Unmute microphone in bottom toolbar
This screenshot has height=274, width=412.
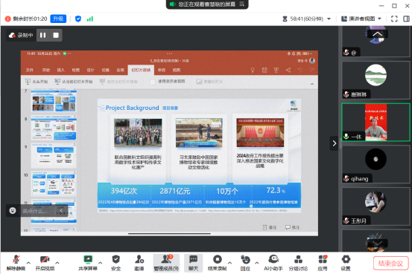point(16,263)
